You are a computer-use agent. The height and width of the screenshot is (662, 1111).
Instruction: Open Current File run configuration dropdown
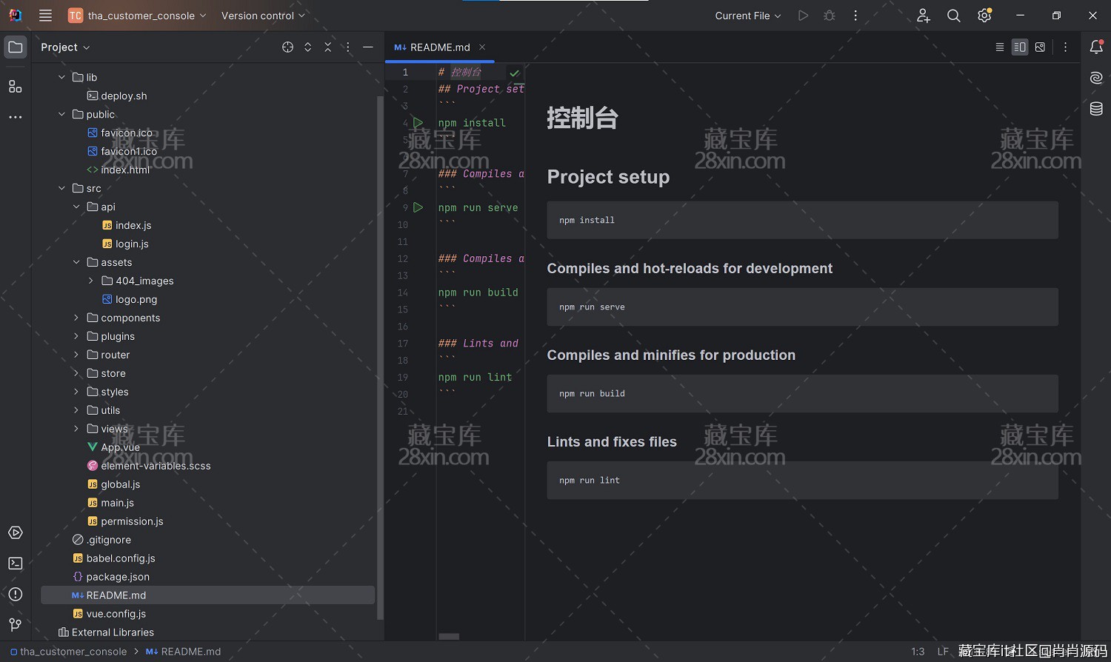pyautogui.click(x=748, y=16)
